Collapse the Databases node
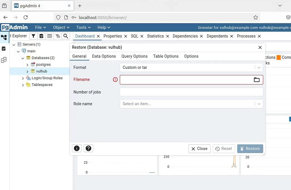This screenshot has width=291, height=190. point(23,58)
